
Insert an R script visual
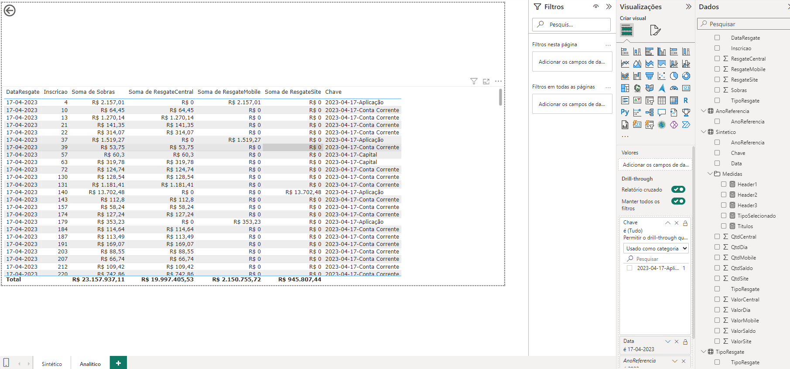(686, 100)
